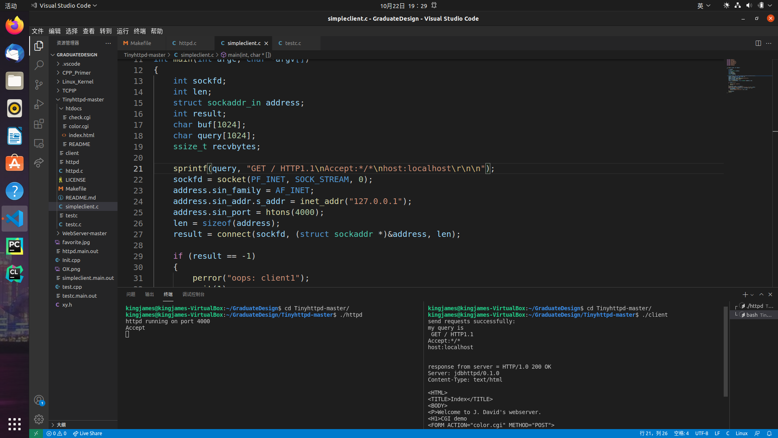Toggle panel maximize with the chevron icon
The height and width of the screenshot is (438, 778).
tap(762, 294)
